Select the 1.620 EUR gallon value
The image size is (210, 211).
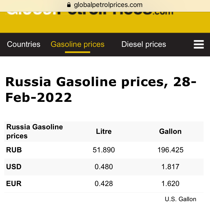click(x=170, y=184)
